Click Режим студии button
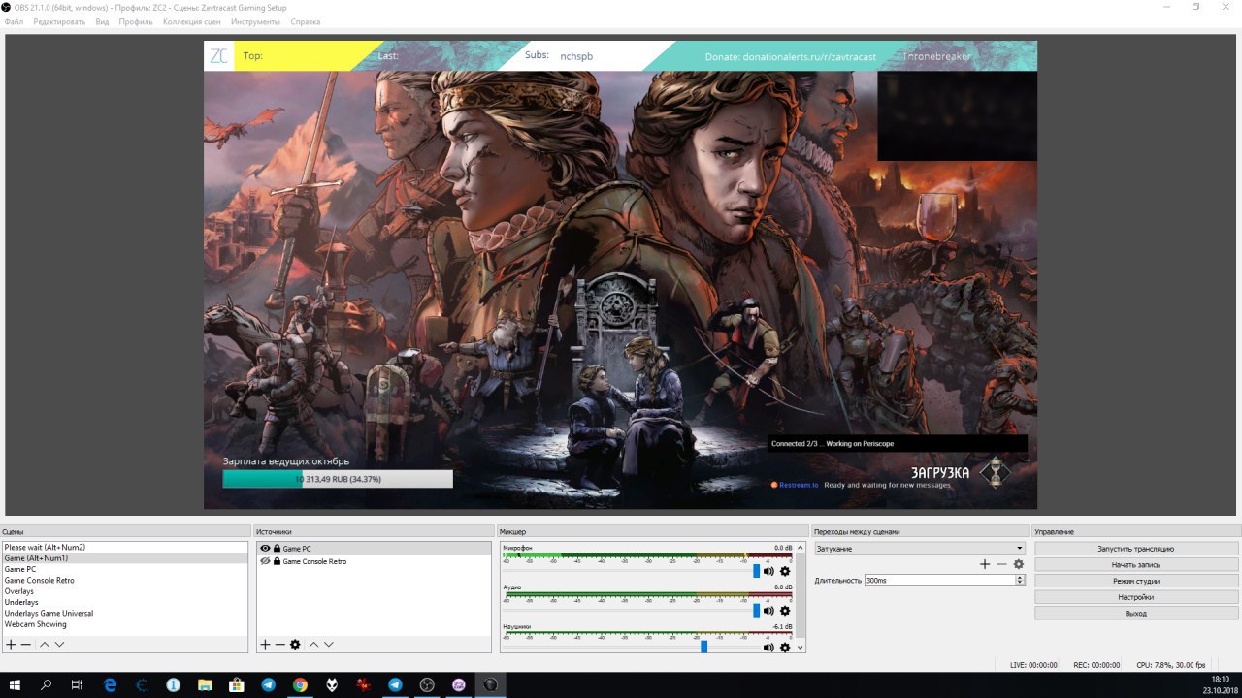The image size is (1242, 698). click(x=1136, y=581)
